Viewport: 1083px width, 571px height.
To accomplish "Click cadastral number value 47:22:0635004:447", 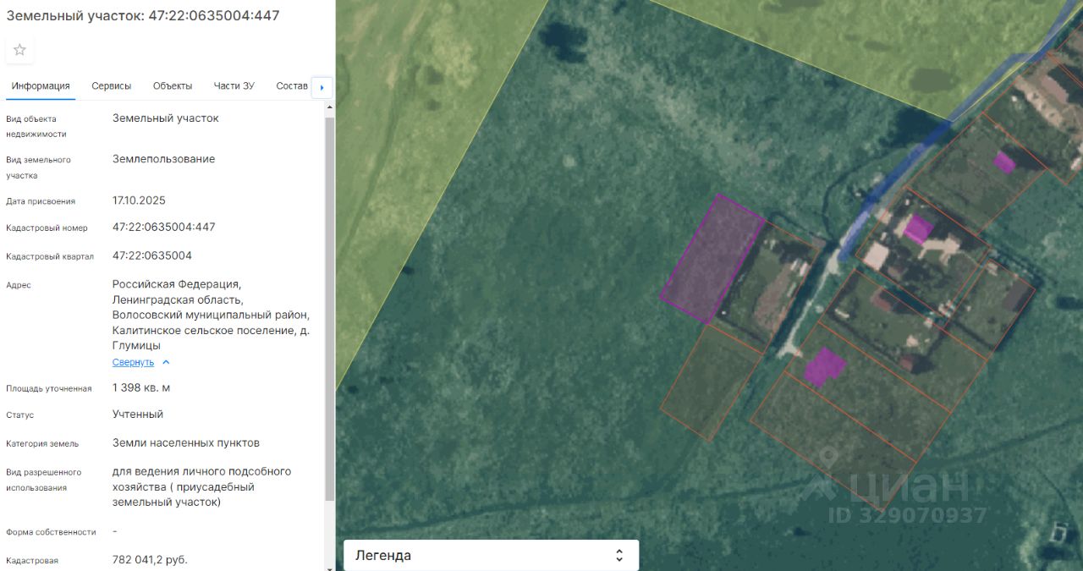I will coord(164,227).
